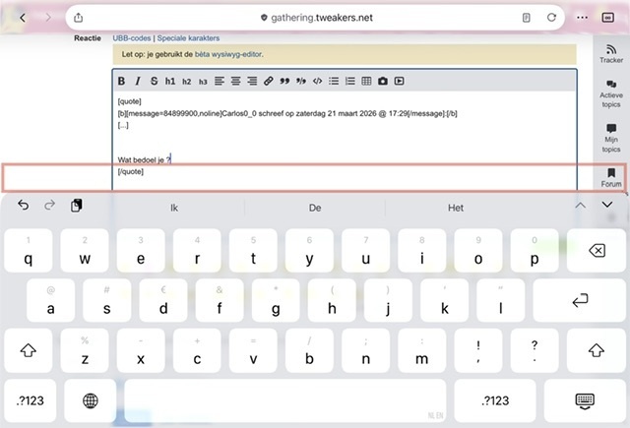Insert an h2 heading
Viewport: 630px width, 428px height.
click(x=186, y=82)
